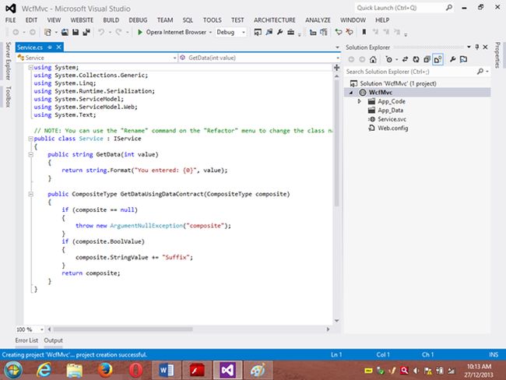Open the ARCHITECTURE menu

pyautogui.click(x=273, y=19)
